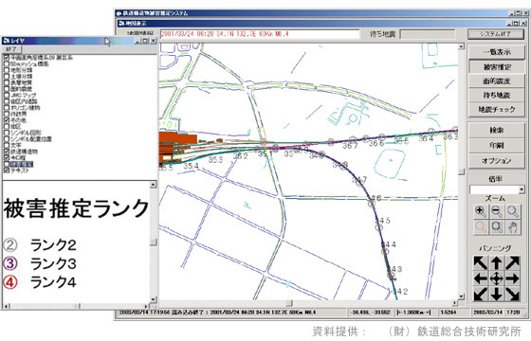Pan map right with right arrow
This screenshot has height=341, width=531.
pos(513,278)
